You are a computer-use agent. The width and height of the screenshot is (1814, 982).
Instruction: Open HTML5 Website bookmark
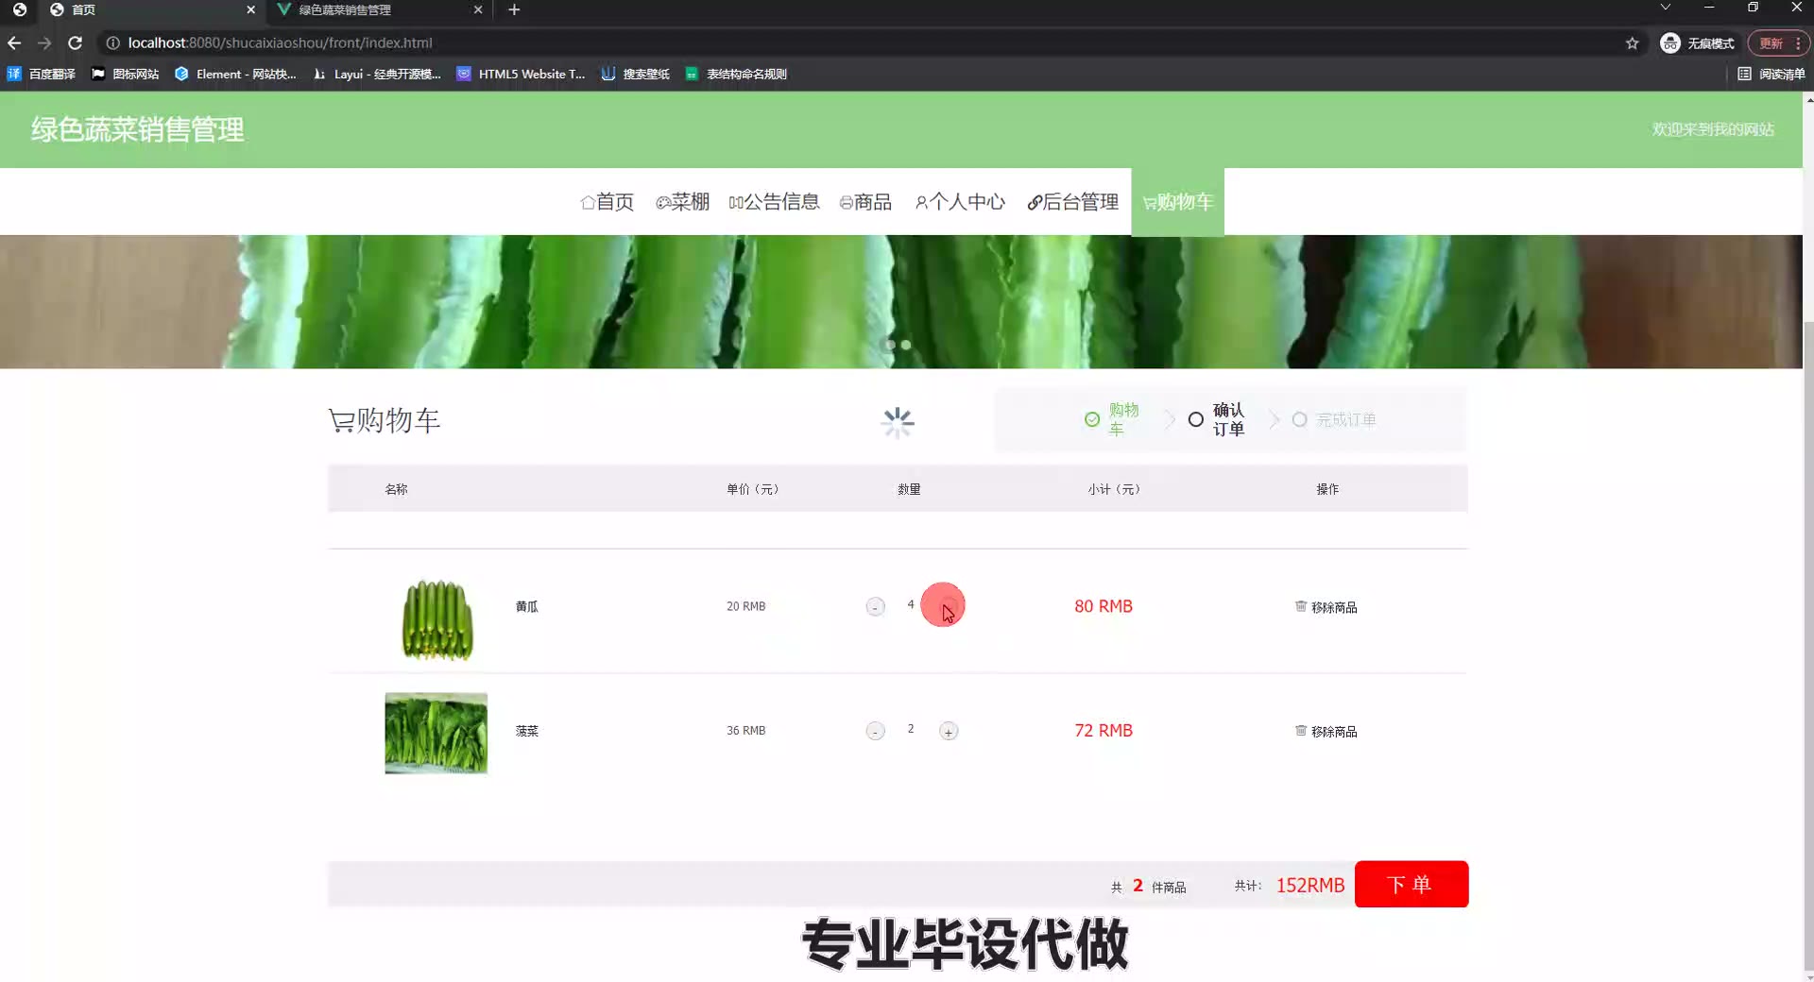click(x=521, y=74)
